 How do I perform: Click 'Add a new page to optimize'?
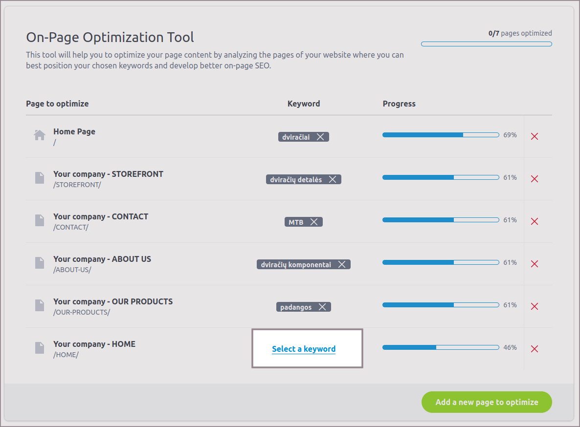click(x=487, y=402)
